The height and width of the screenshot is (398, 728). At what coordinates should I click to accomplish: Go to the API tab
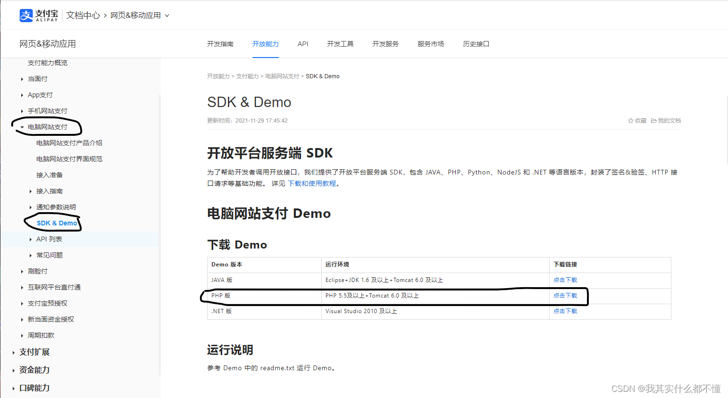click(303, 44)
